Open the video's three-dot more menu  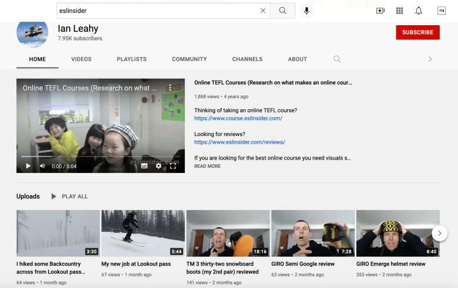170,88
